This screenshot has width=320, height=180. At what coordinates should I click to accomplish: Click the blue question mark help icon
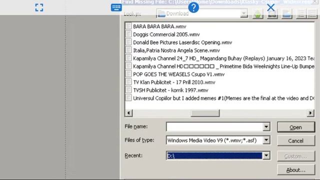tap(193, 7)
